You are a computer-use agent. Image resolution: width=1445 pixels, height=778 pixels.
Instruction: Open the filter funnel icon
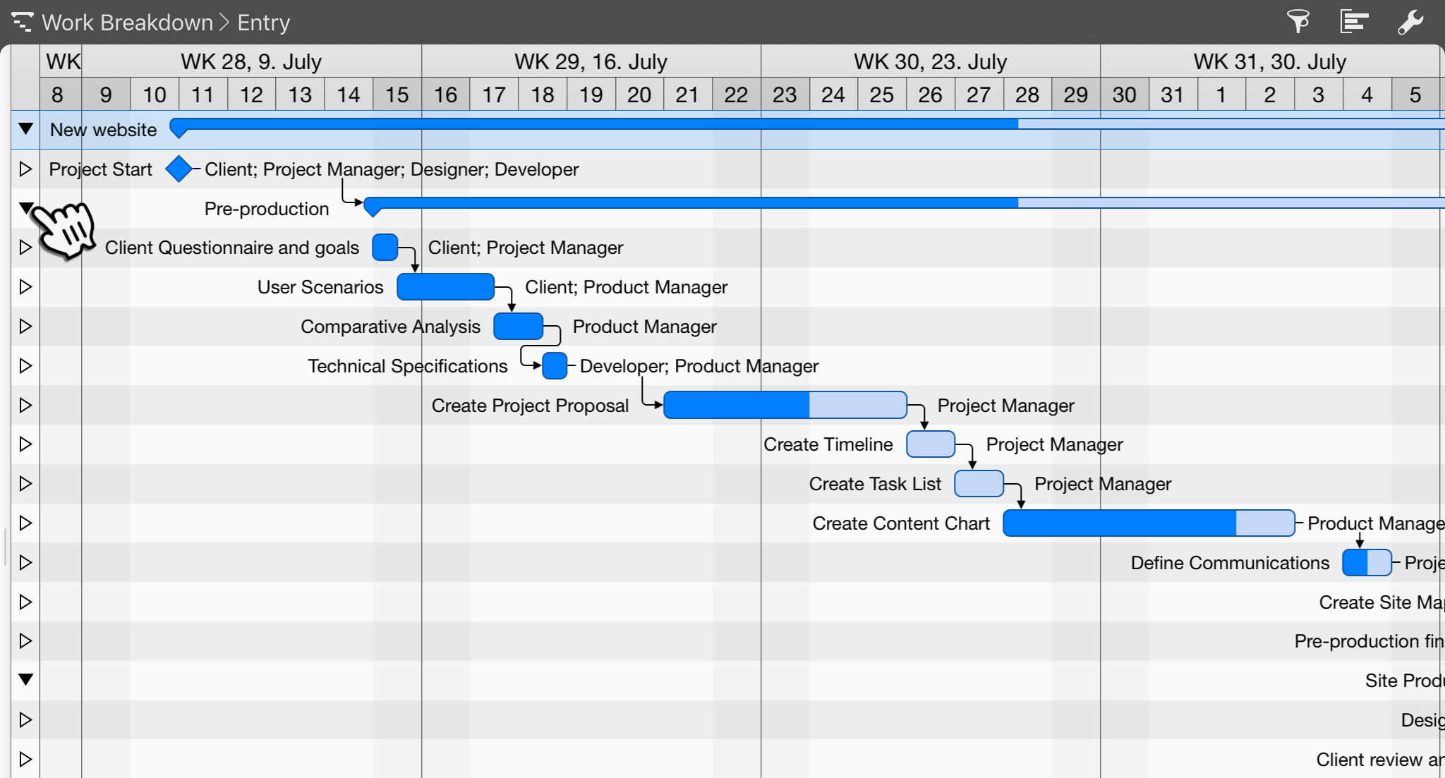1298,22
